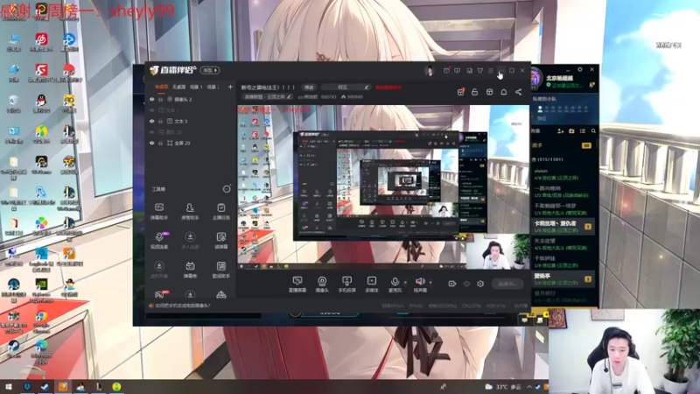Open the 主播任务 tool
700x394 pixels.
pos(221,211)
